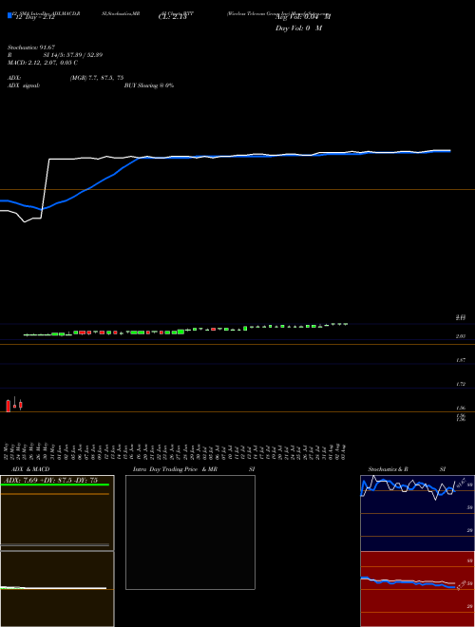Click the 'CL: 2.13' closing price label
The height and width of the screenshot is (627, 475).
(172, 17)
